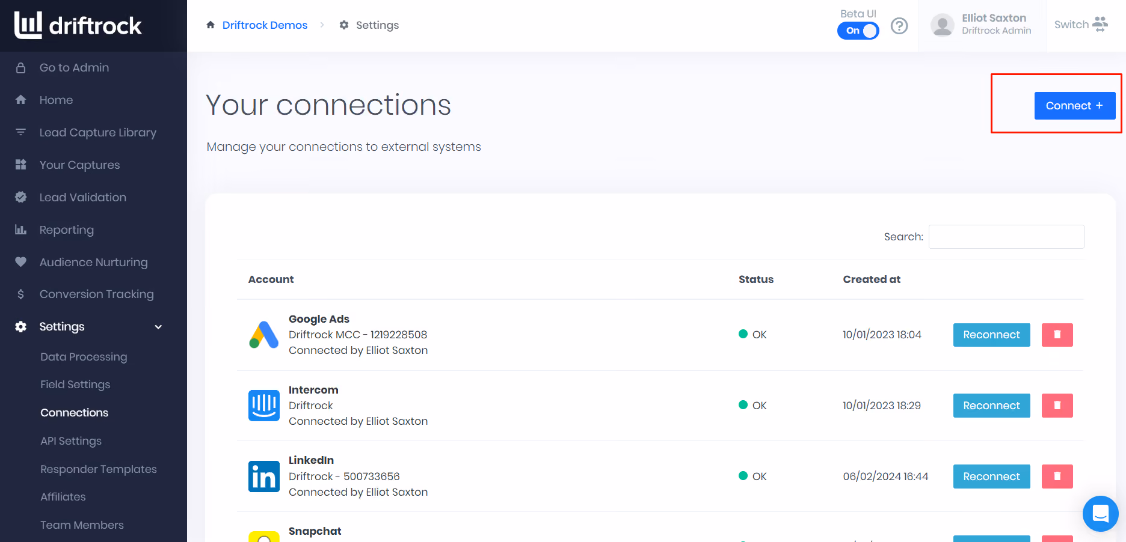Open Go to Admin menu item
Image resolution: width=1126 pixels, height=542 pixels.
[x=74, y=68]
